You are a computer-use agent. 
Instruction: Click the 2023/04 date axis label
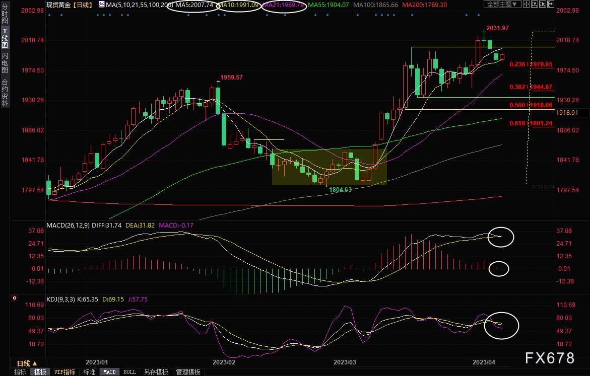[484, 362]
